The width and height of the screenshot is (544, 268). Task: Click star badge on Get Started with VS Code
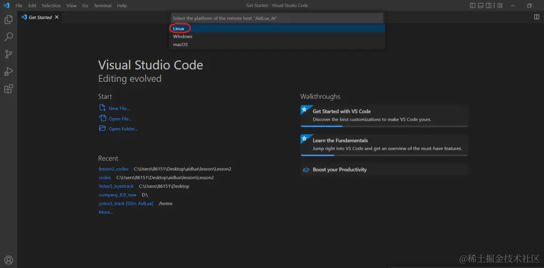pos(304,110)
